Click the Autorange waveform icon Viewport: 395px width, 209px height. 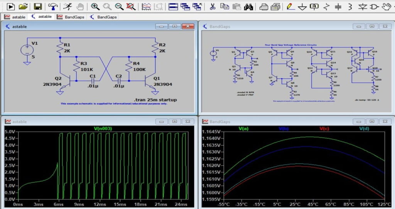click(146, 7)
